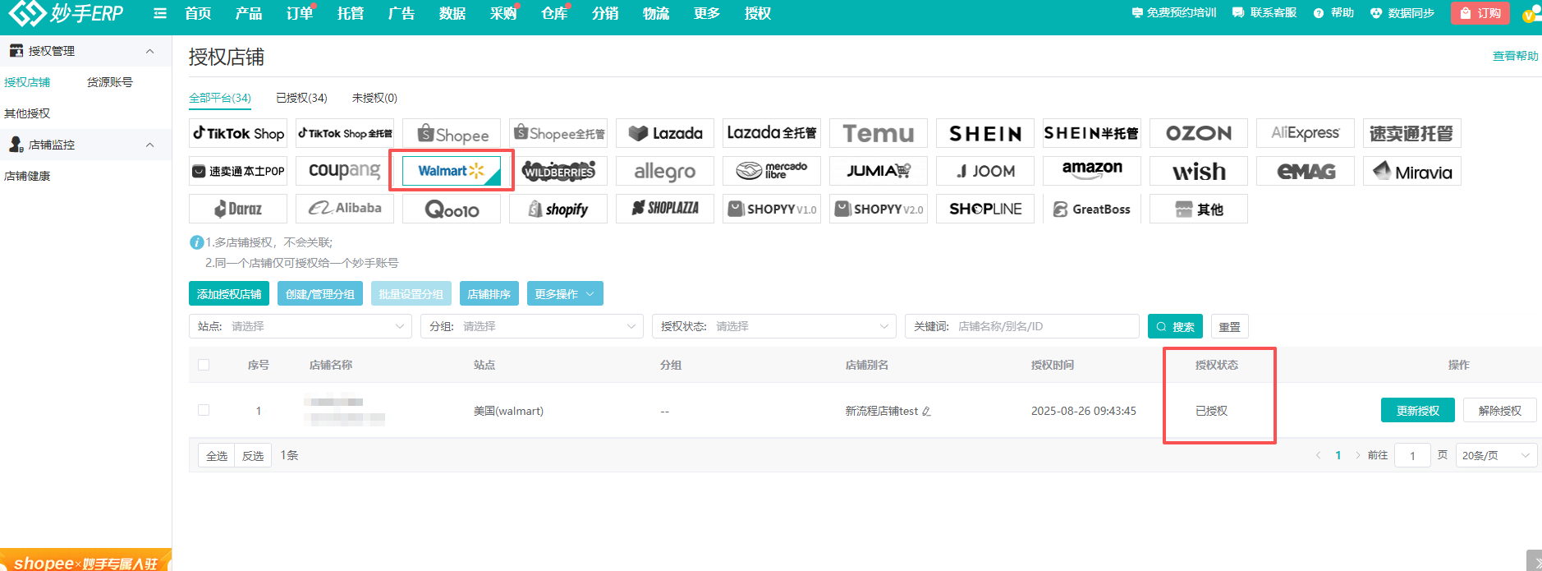Open the 站点 site dropdown
This screenshot has width=1542, height=571.
click(x=301, y=326)
